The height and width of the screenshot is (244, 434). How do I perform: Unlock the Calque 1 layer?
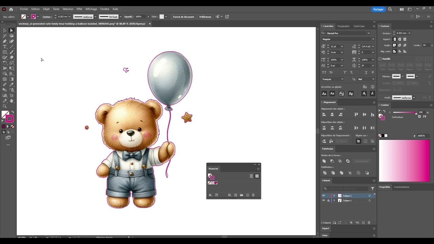coord(328,200)
